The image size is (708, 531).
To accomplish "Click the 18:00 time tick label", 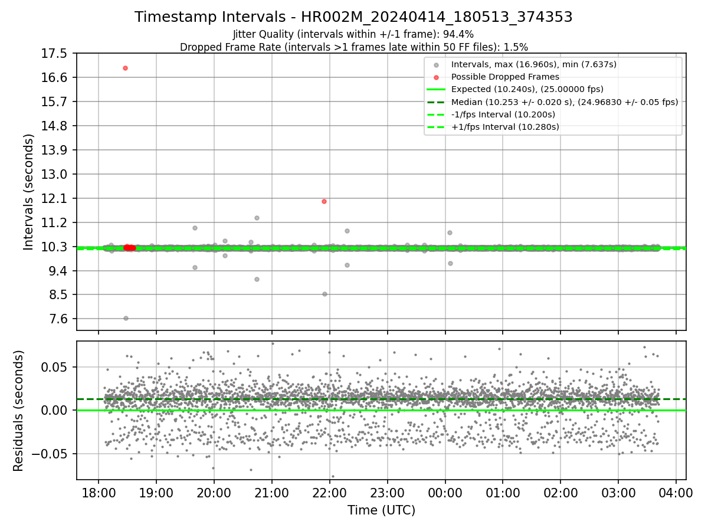I will click(99, 492).
